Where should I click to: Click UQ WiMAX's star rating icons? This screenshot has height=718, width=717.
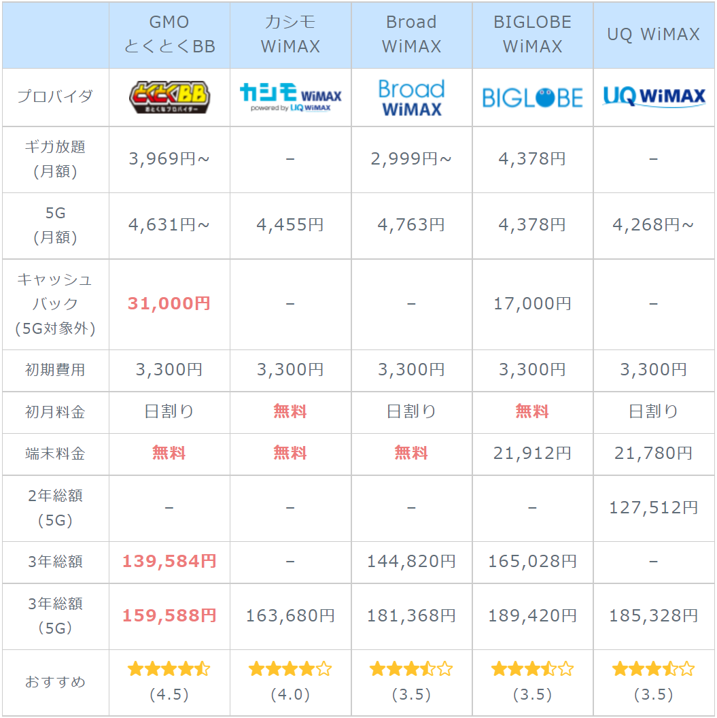653,669
